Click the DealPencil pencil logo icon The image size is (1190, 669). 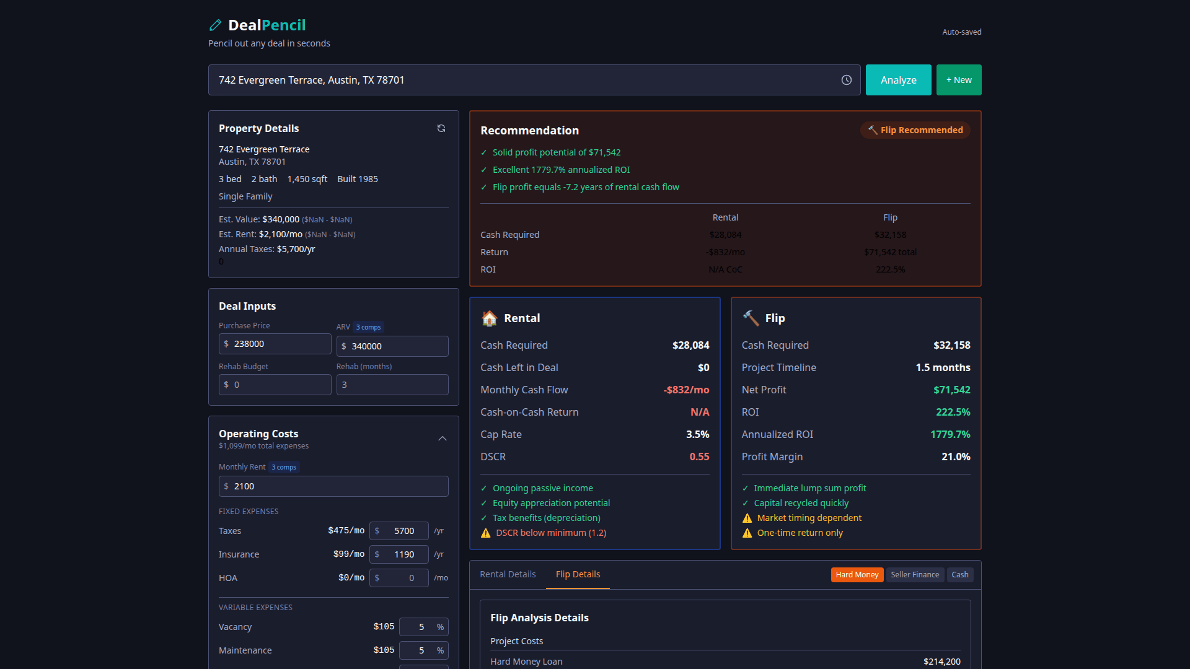click(x=215, y=25)
